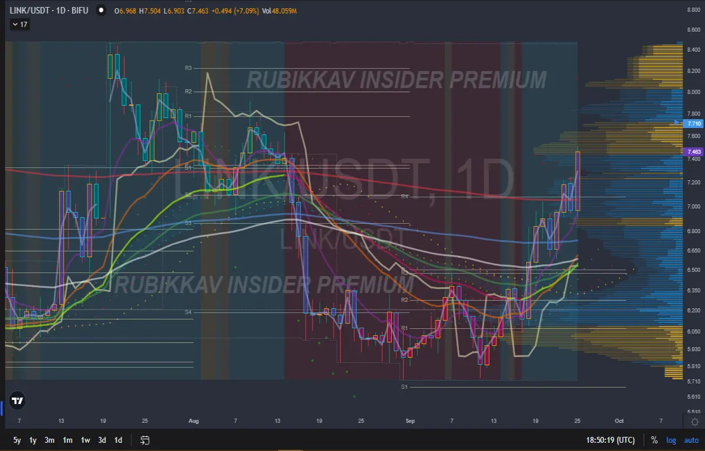Toggle percent scale mode
The width and height of the screenshot is (705, 451).
tap(654, 440)
